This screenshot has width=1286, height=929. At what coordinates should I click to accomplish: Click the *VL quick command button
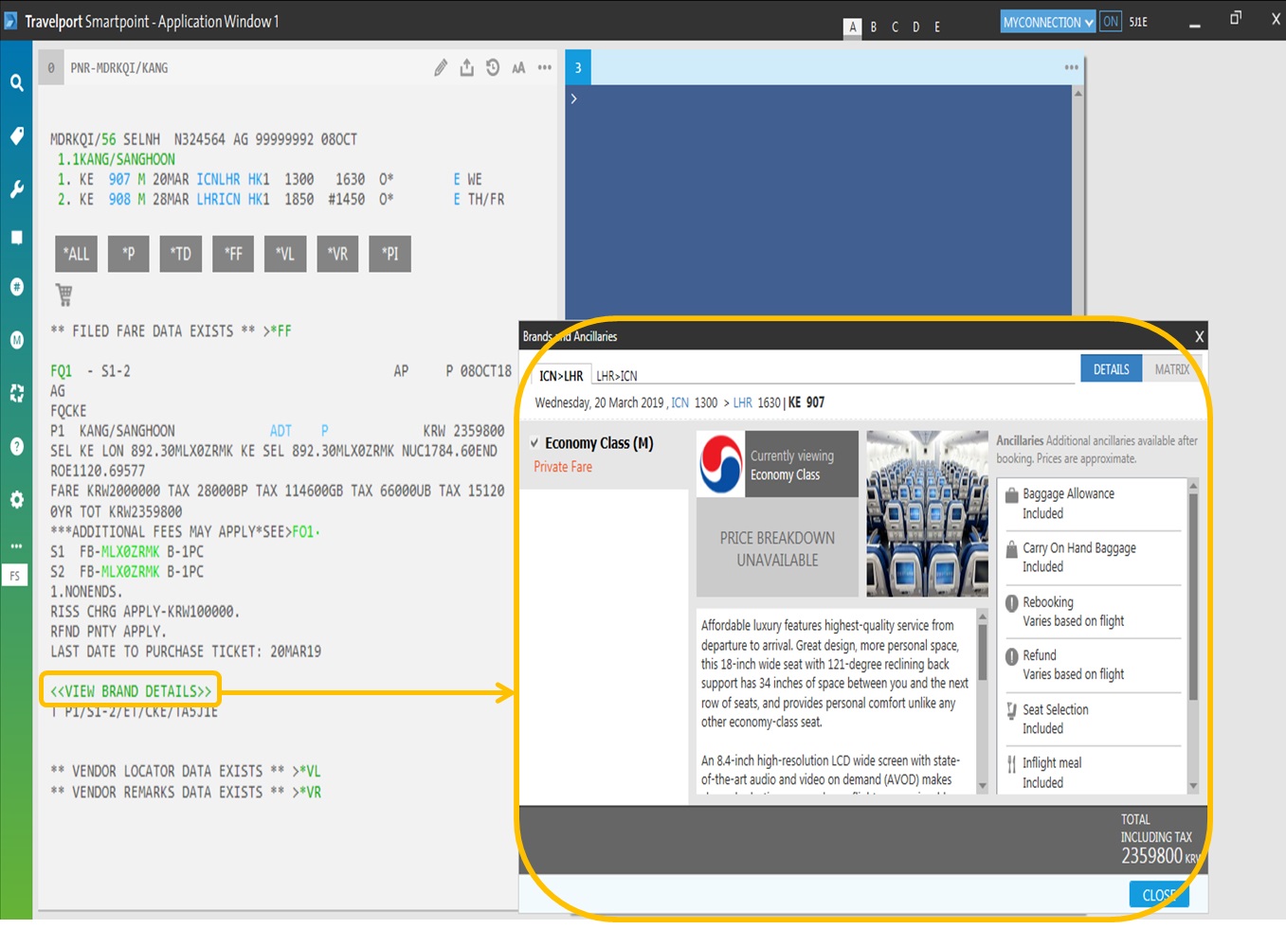click(285, 254)
